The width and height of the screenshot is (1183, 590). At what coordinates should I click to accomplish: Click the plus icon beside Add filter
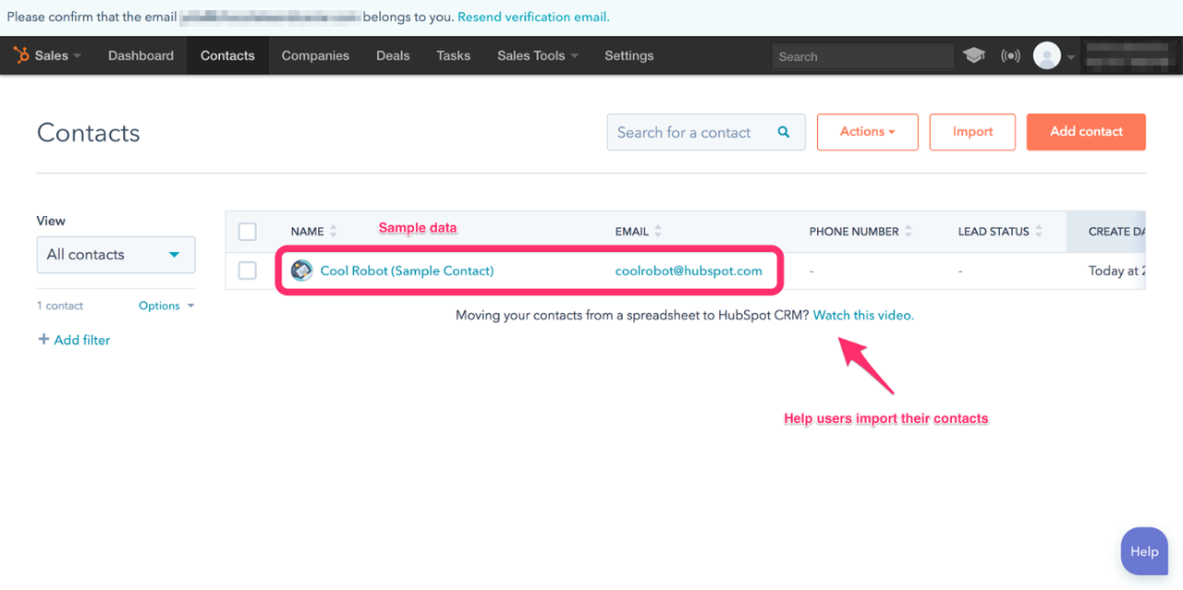[43, 340]
